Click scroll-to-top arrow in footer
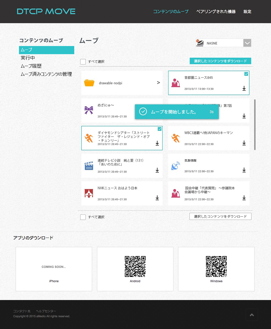 [252, 315]
